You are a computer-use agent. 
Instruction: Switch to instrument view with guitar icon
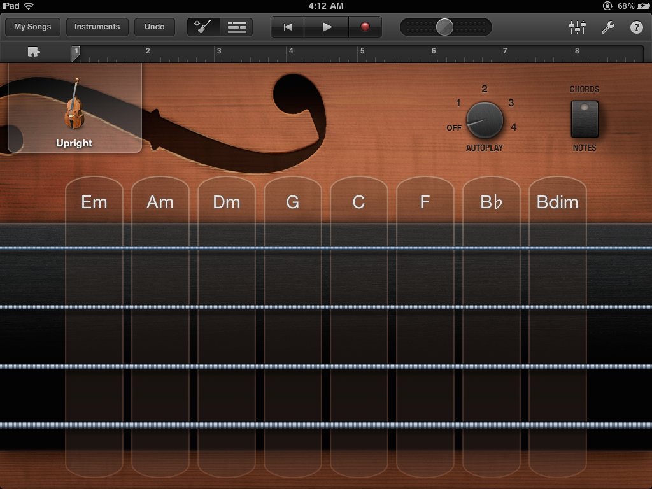pyautogui.click(x=203, y=27)
